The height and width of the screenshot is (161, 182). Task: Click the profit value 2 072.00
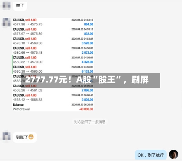coord(87,53)
